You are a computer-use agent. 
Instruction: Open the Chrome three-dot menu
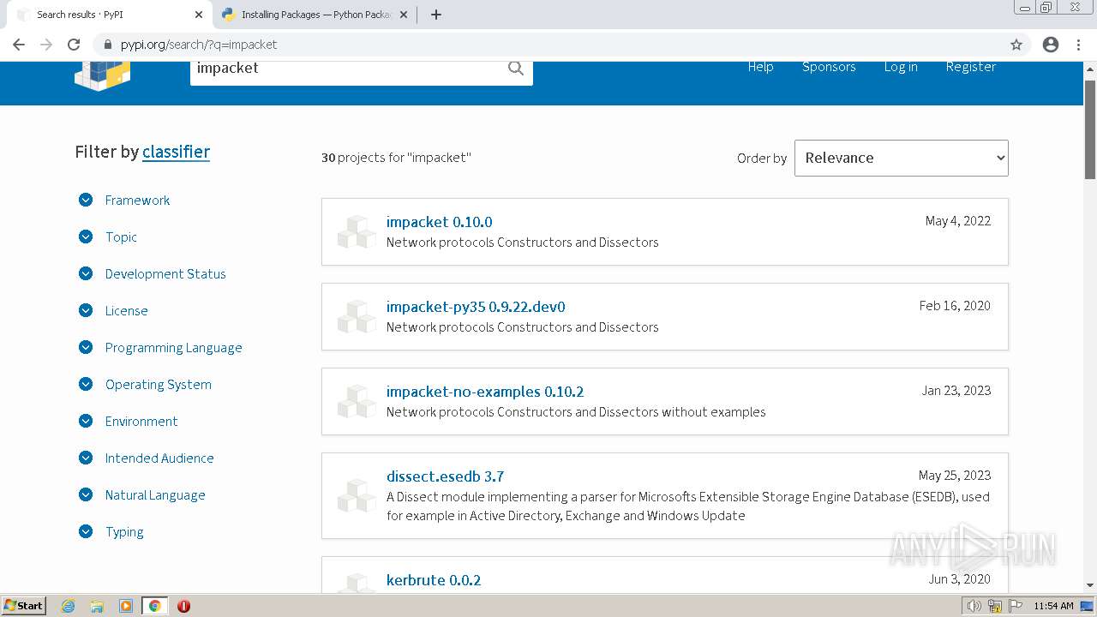pyautogui.click(x=1078, y=45)
